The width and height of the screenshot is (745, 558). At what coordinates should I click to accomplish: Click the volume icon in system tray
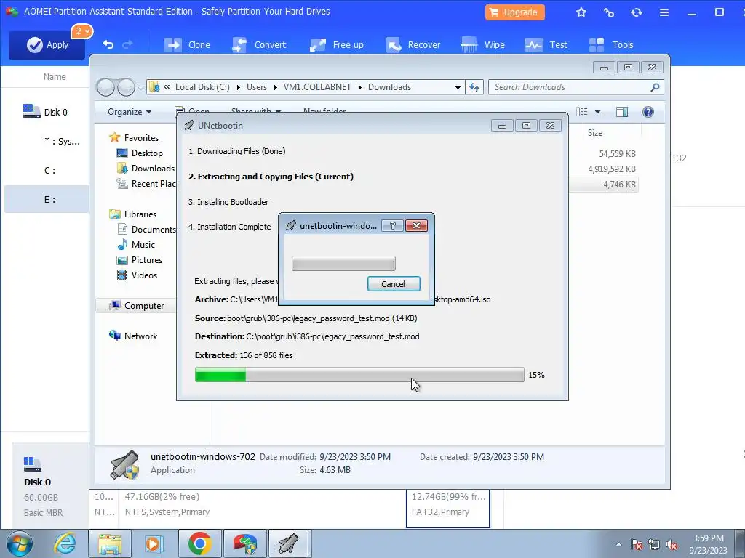coord(672,544)
